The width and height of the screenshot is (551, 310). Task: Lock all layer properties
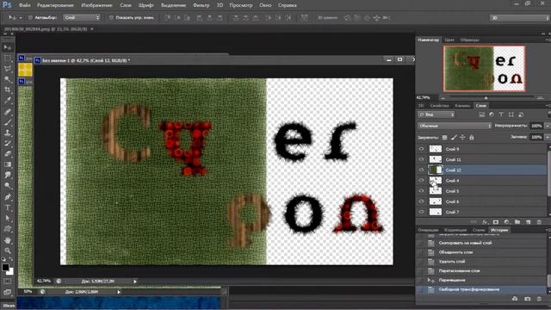click(472, 138)
